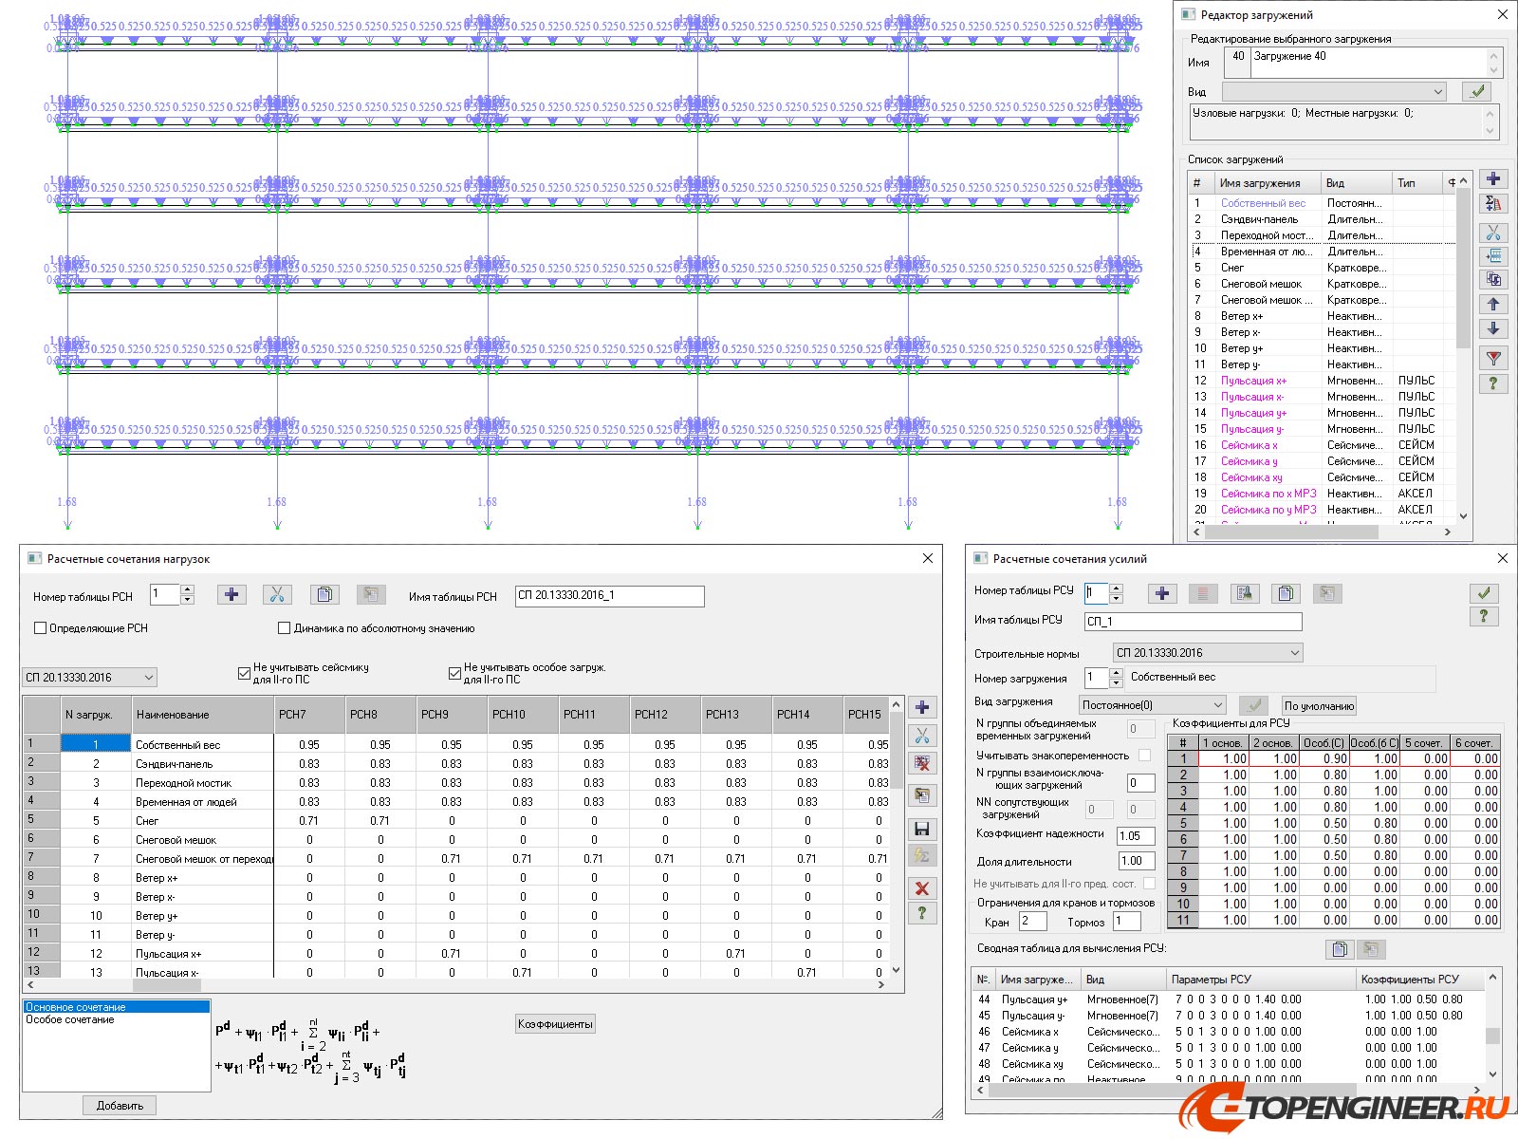Select the 'Снег' row in the load case list

point(1233,268)
